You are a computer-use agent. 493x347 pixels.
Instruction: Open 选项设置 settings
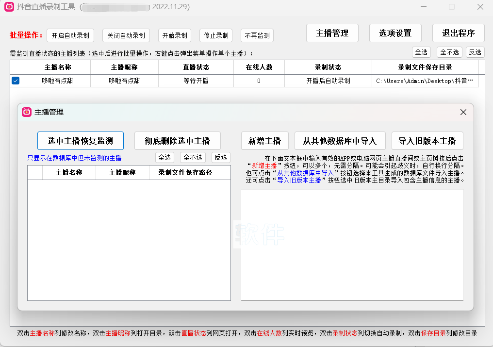[x=395, y=33]
